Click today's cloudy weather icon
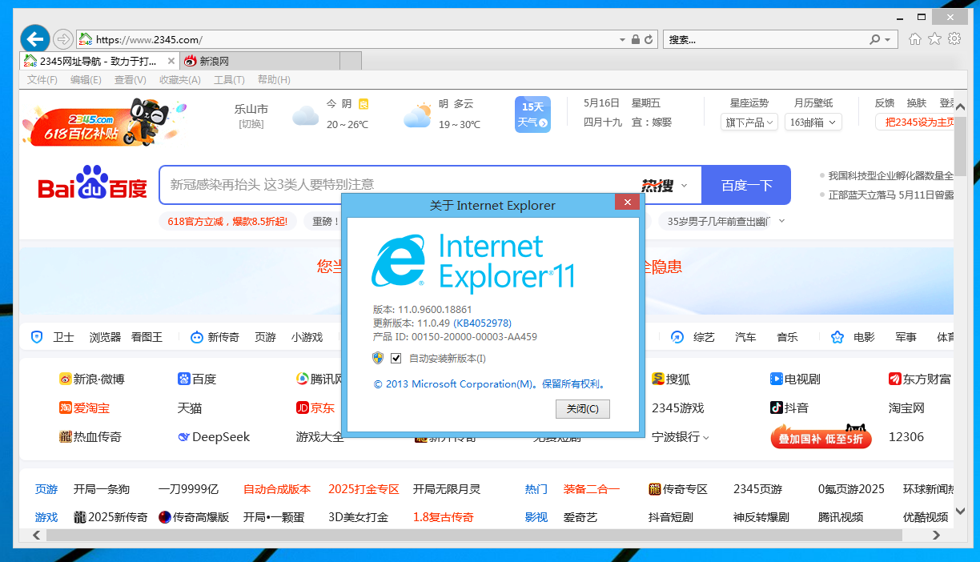This screenshot has height=562, width=980. tap(305, 117)
